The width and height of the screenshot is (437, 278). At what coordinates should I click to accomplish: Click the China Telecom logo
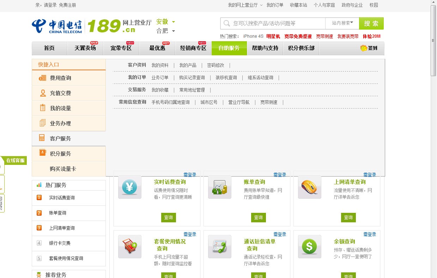57,26
